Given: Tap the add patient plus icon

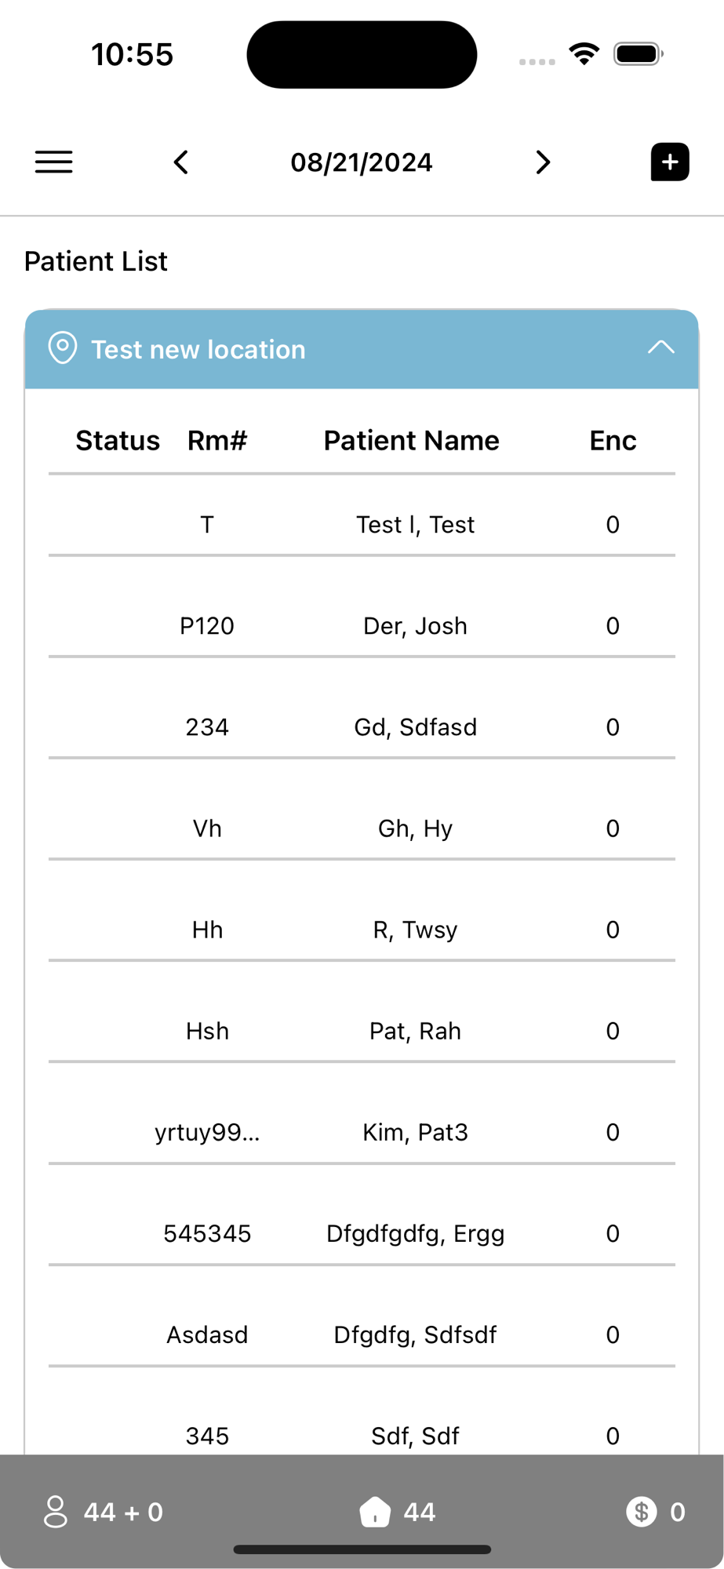Looking at the screenshot, I should [669, 162].
